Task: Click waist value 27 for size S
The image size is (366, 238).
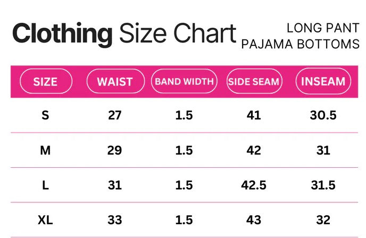Action: (115, 115)
